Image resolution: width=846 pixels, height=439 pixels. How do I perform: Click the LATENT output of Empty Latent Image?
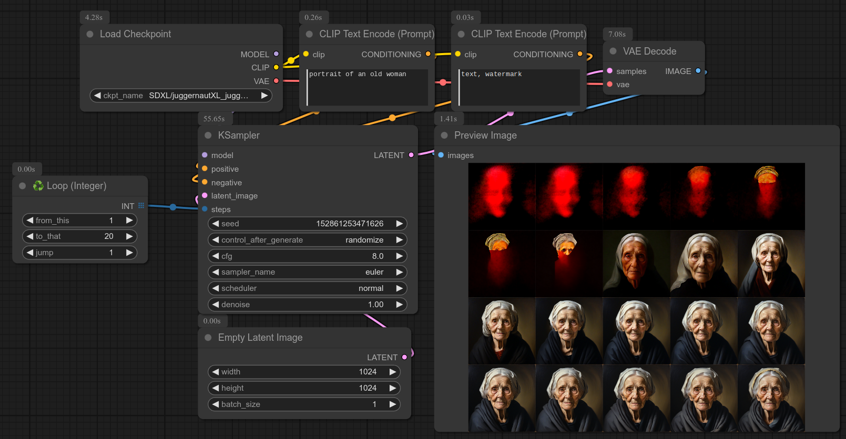point(404,357)
